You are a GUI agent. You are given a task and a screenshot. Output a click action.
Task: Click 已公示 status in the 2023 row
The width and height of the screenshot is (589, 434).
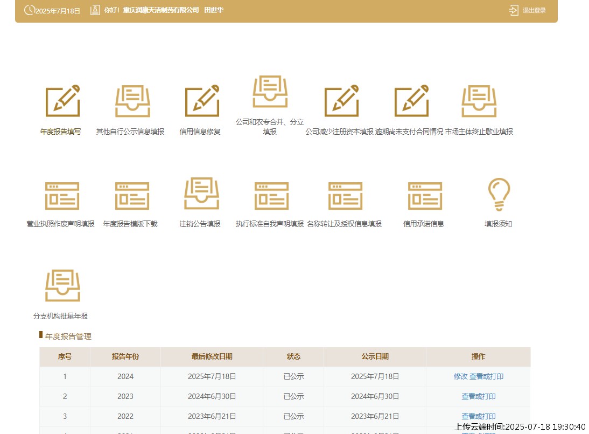[293, 396]
